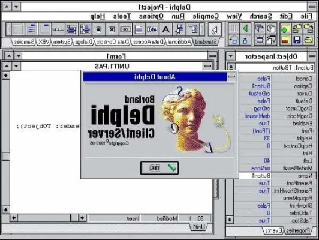Select the Unit1 tab in the code editor
The height and width of the screenshot is (240, 319).
198,227
